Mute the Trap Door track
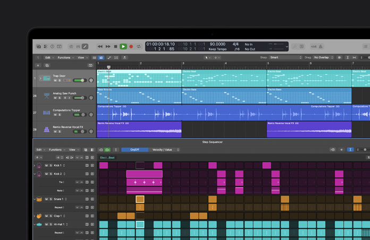This screenshot has width=370, height=240. [x=55, y=81]
